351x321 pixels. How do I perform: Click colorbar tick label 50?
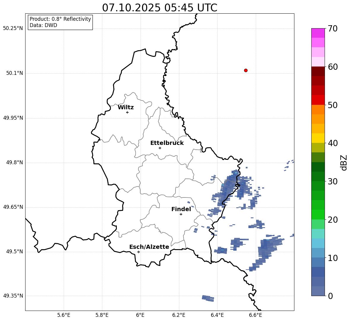click(x=333, y=105)
